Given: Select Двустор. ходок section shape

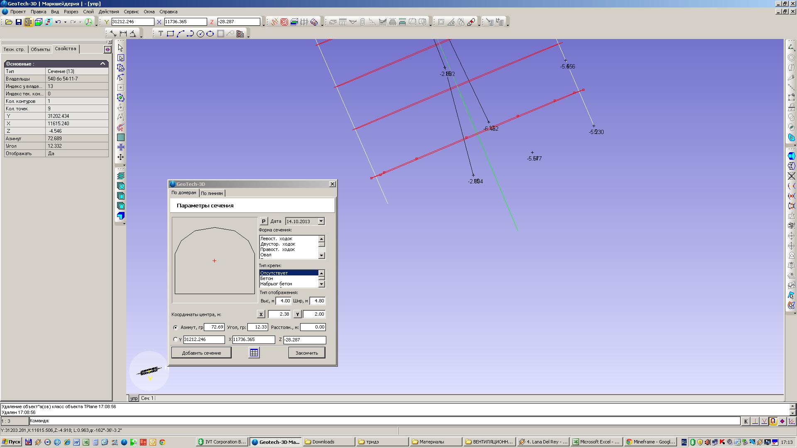Looking at the screenshot, I should (x=278, y=244).
